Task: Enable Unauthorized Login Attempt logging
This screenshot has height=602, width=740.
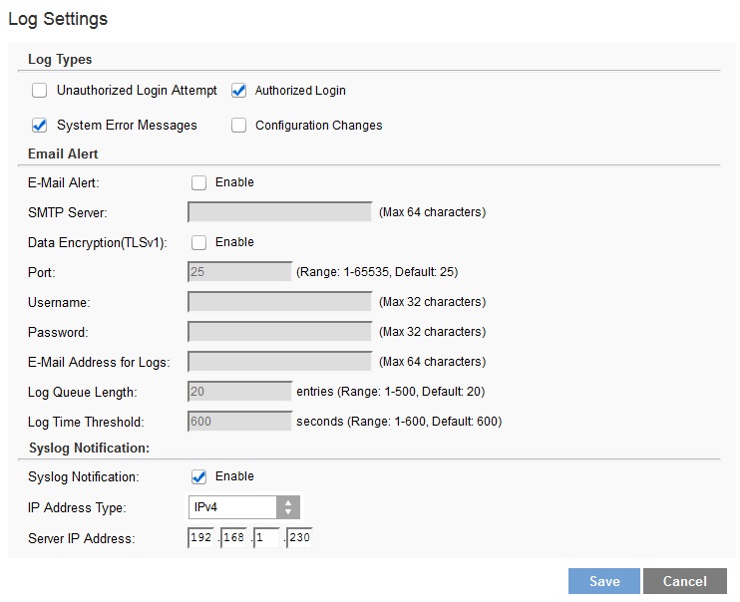Action: (40, 91)
